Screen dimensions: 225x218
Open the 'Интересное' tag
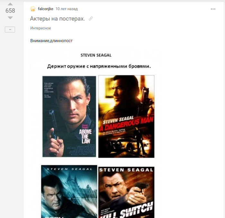pyautogui.click(x=40, y=28)
